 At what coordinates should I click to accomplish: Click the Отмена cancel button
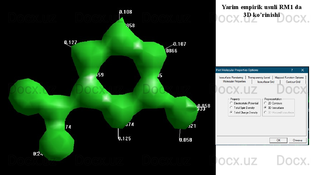point(297,140)
